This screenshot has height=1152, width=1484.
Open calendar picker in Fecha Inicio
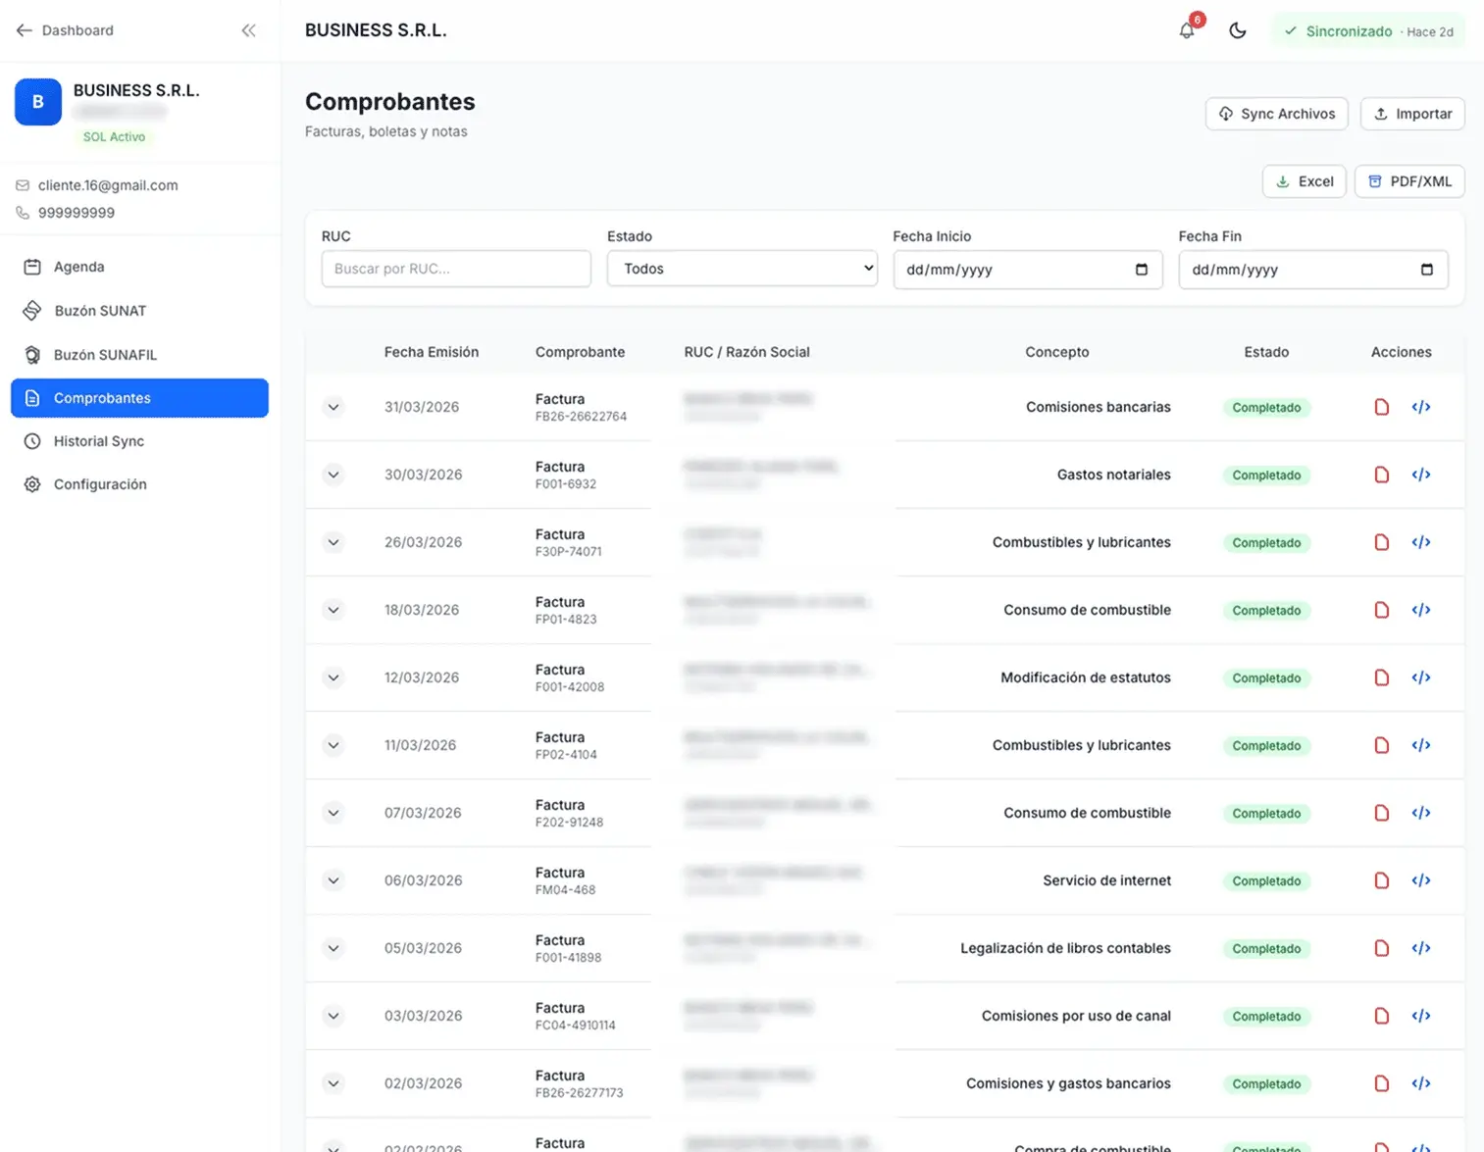[x=1141, y=270]
